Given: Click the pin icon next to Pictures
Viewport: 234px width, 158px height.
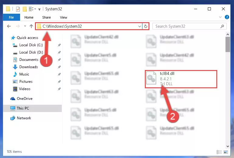Looking at the screenshot, I should click(x=59, y=82).
